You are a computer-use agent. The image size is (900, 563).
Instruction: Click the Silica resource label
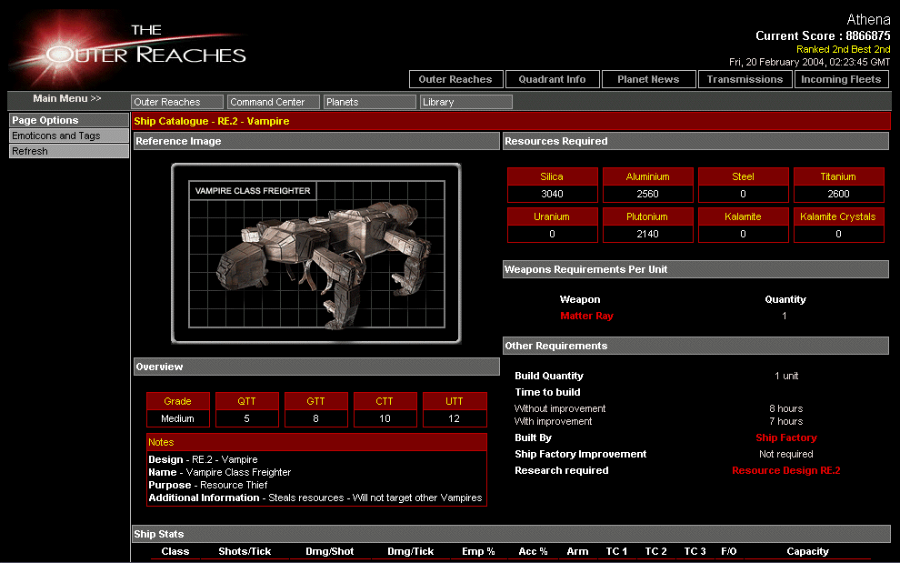[x=552, y=176]
